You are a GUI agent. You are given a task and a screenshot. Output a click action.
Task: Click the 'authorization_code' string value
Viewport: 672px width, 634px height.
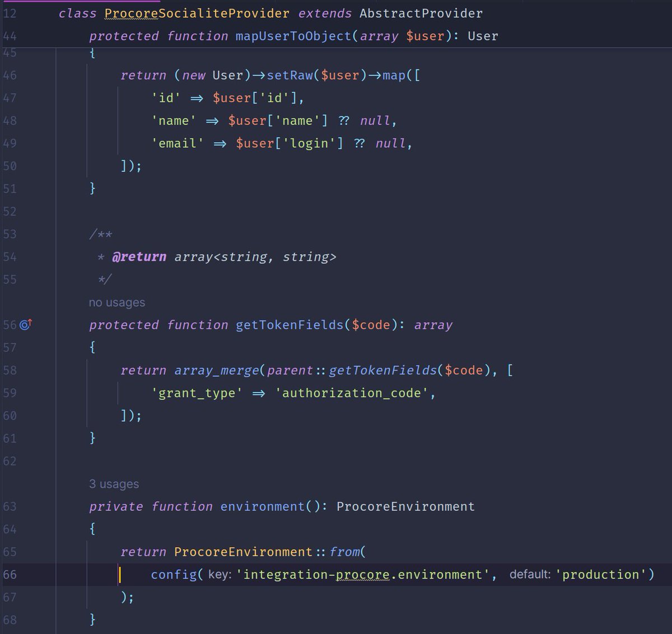pos(352,393)
